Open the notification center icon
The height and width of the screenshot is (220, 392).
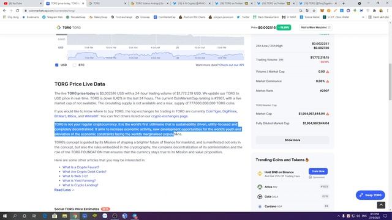385,216
